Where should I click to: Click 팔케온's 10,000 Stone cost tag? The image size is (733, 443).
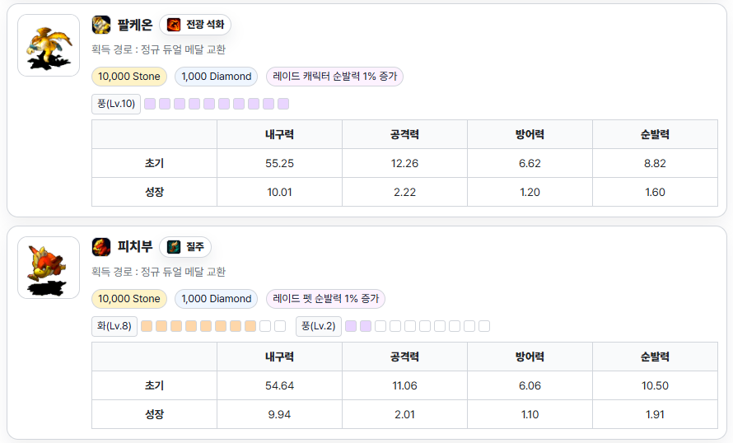129,77
